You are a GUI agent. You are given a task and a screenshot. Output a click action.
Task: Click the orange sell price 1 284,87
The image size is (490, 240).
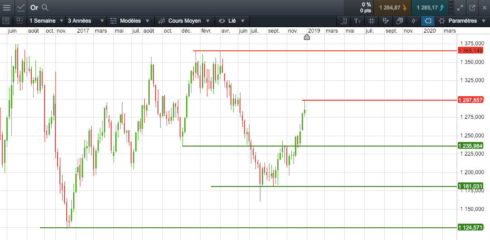tap(393, 8)
